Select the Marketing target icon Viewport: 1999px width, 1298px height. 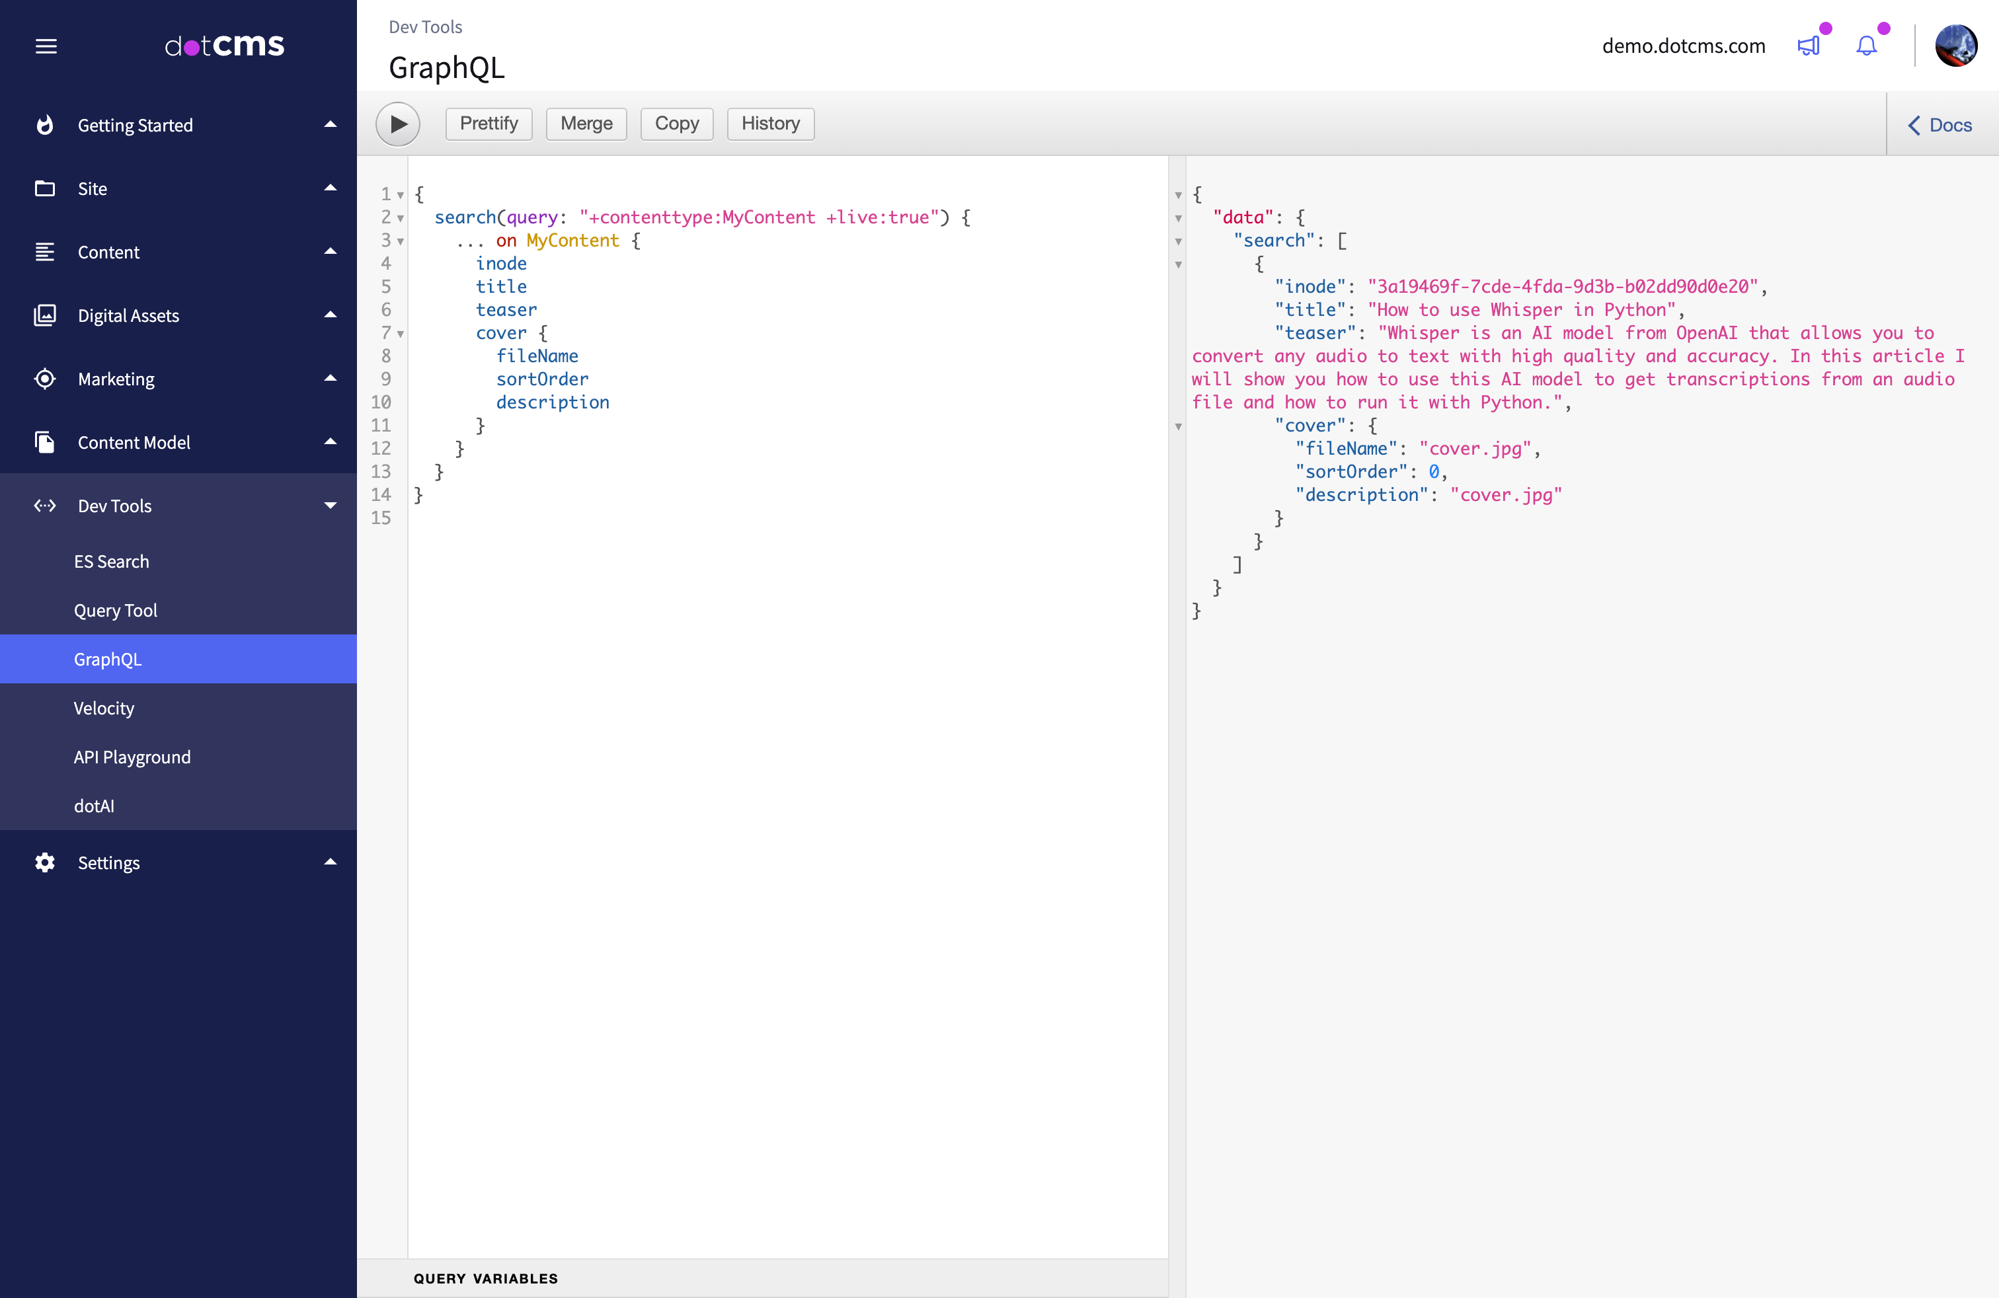pos(44,379)
